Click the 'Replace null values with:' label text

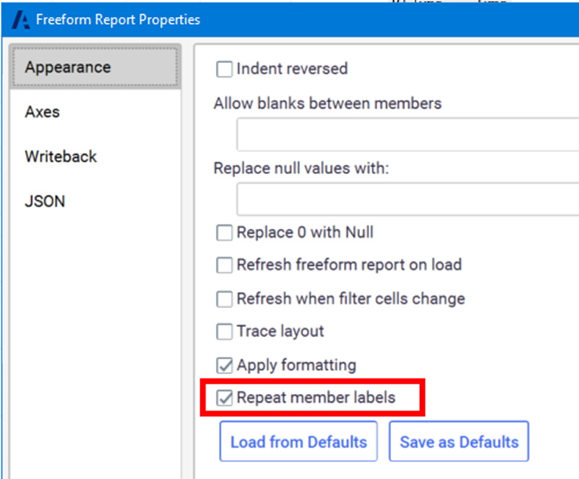tap(301, 169)
